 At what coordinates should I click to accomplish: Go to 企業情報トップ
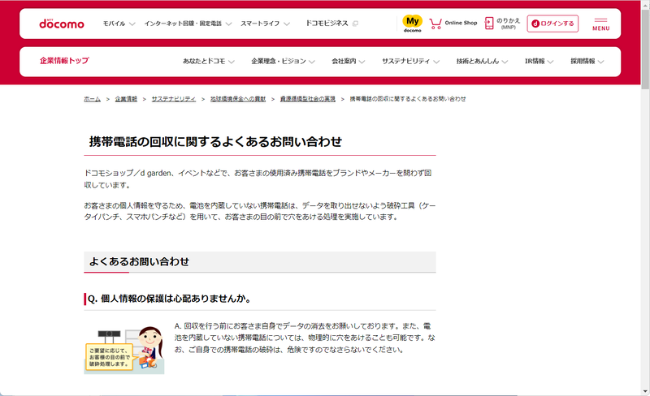coord(64,61)
